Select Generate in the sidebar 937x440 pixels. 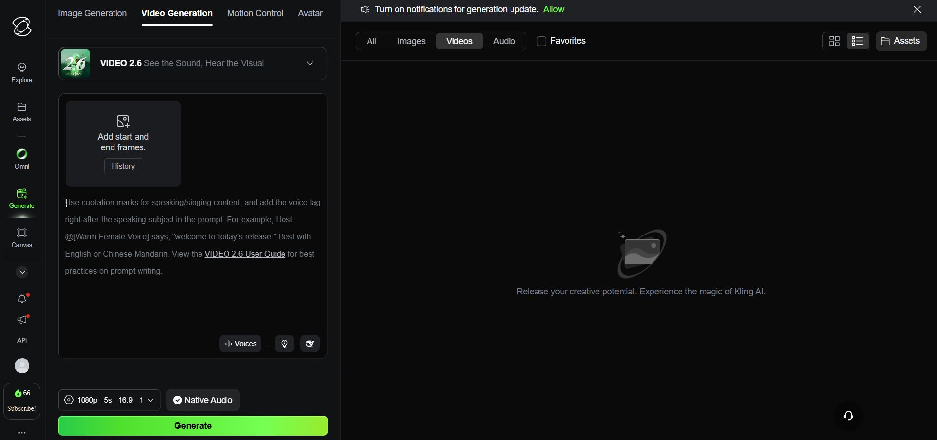click(x=22, y=199)
